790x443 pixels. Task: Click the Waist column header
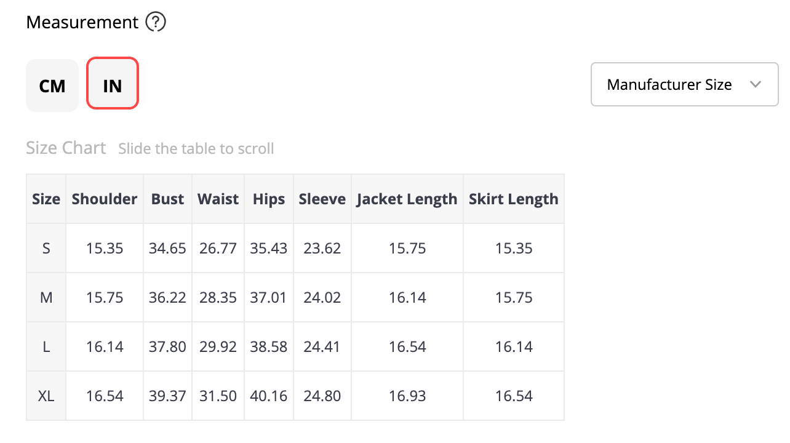point(218,199)
